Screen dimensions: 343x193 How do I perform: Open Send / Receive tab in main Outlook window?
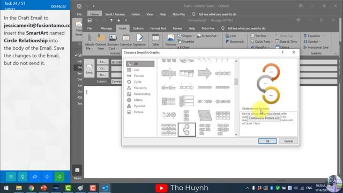point(115,14)
